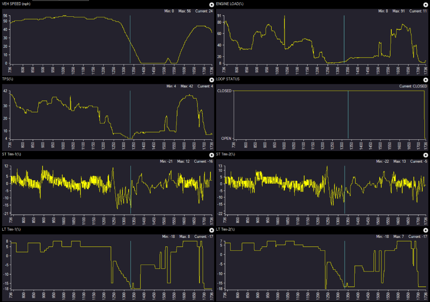This screenshot has width=430, height=302.
Task: Click the VEH SPEED graph circular options icon
Action: tap(211, 4)
